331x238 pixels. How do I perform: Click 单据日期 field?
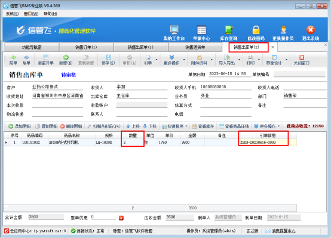229,74
